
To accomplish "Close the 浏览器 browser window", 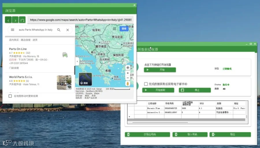I will pyautogui.click(x=134, y=5).
